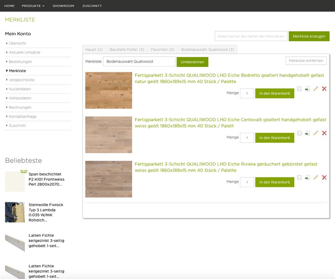The width and height of the screenshot is (335, 279).
Task: Expand the PRODUKTE dropdown menu
Action: pyautogui.click(x=33, y=6)
